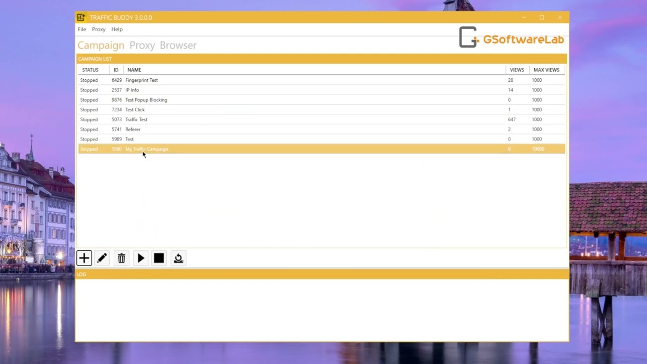
Task: Edit selected campaign with pencil icon
Action: (x=102, y=258)
